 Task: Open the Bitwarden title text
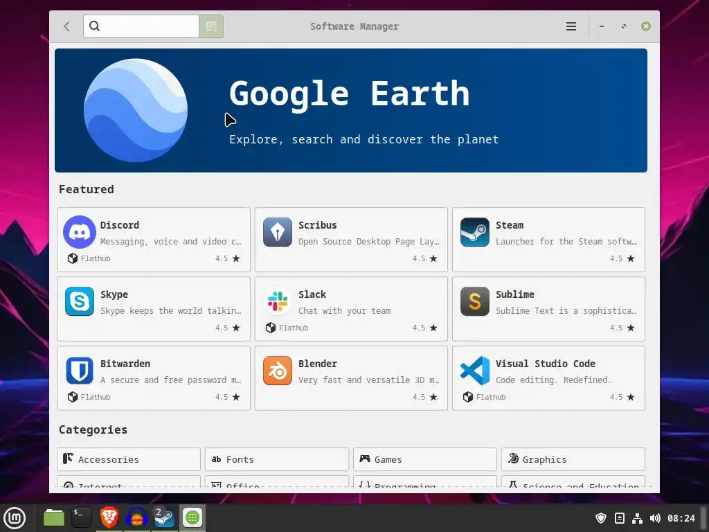[125, 364]
